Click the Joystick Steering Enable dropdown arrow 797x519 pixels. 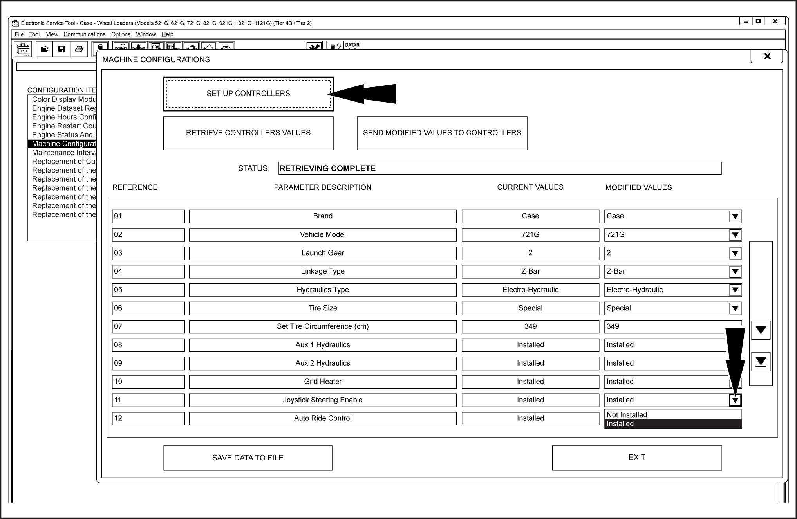pos(735,400)
